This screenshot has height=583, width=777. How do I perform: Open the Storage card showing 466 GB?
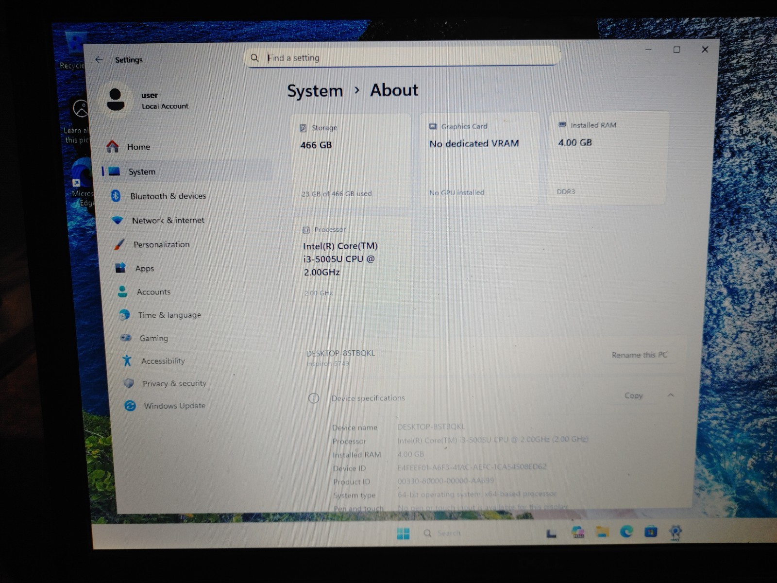350,161
